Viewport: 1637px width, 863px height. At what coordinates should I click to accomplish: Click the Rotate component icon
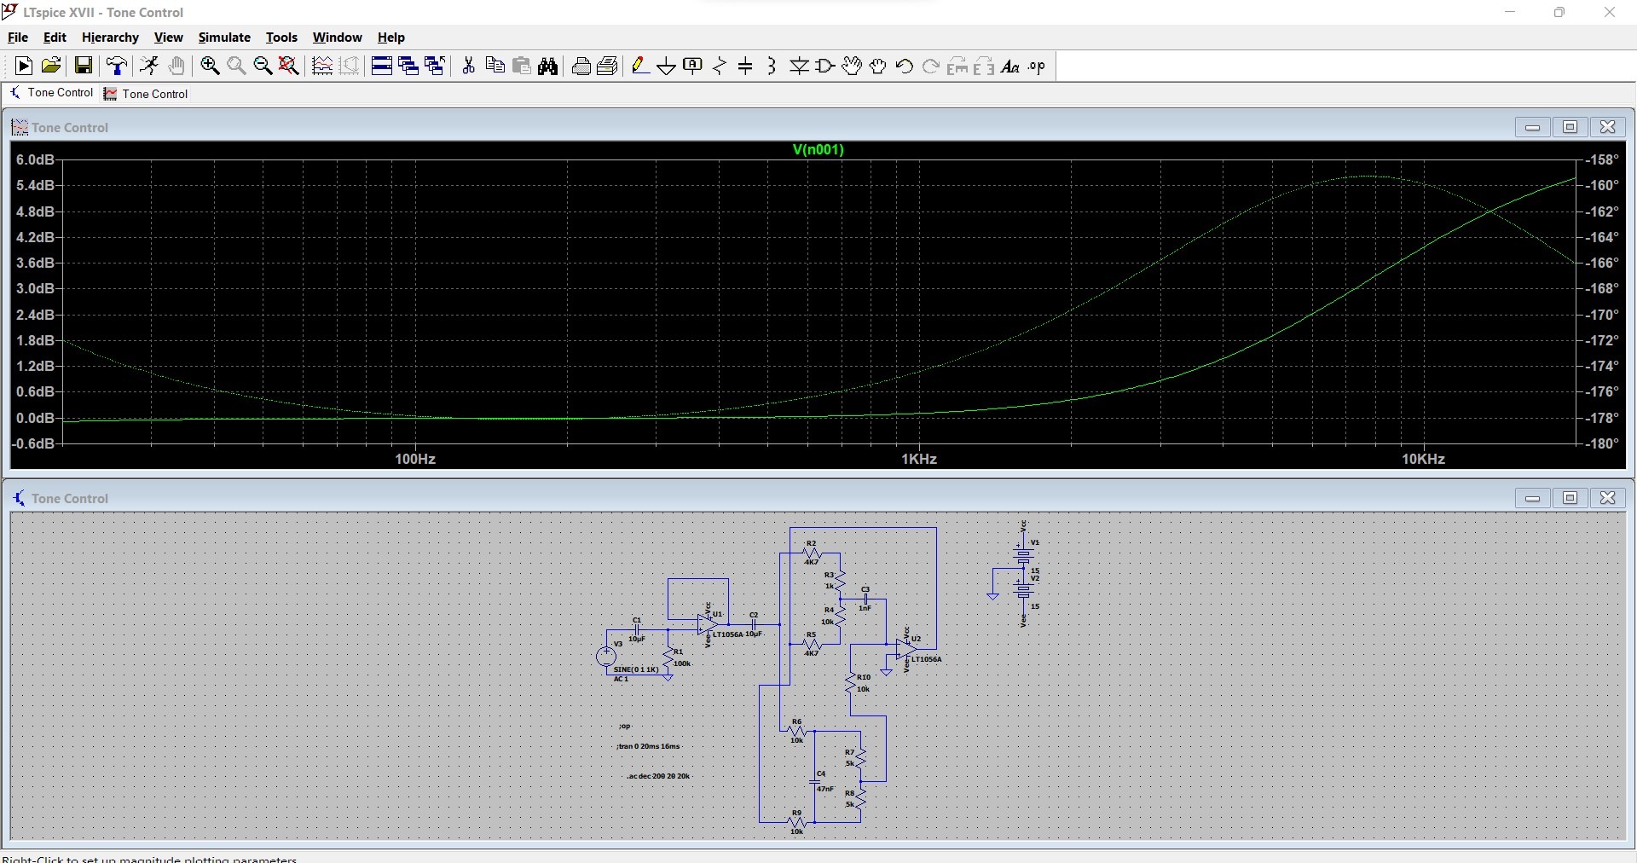click(957, 66)
